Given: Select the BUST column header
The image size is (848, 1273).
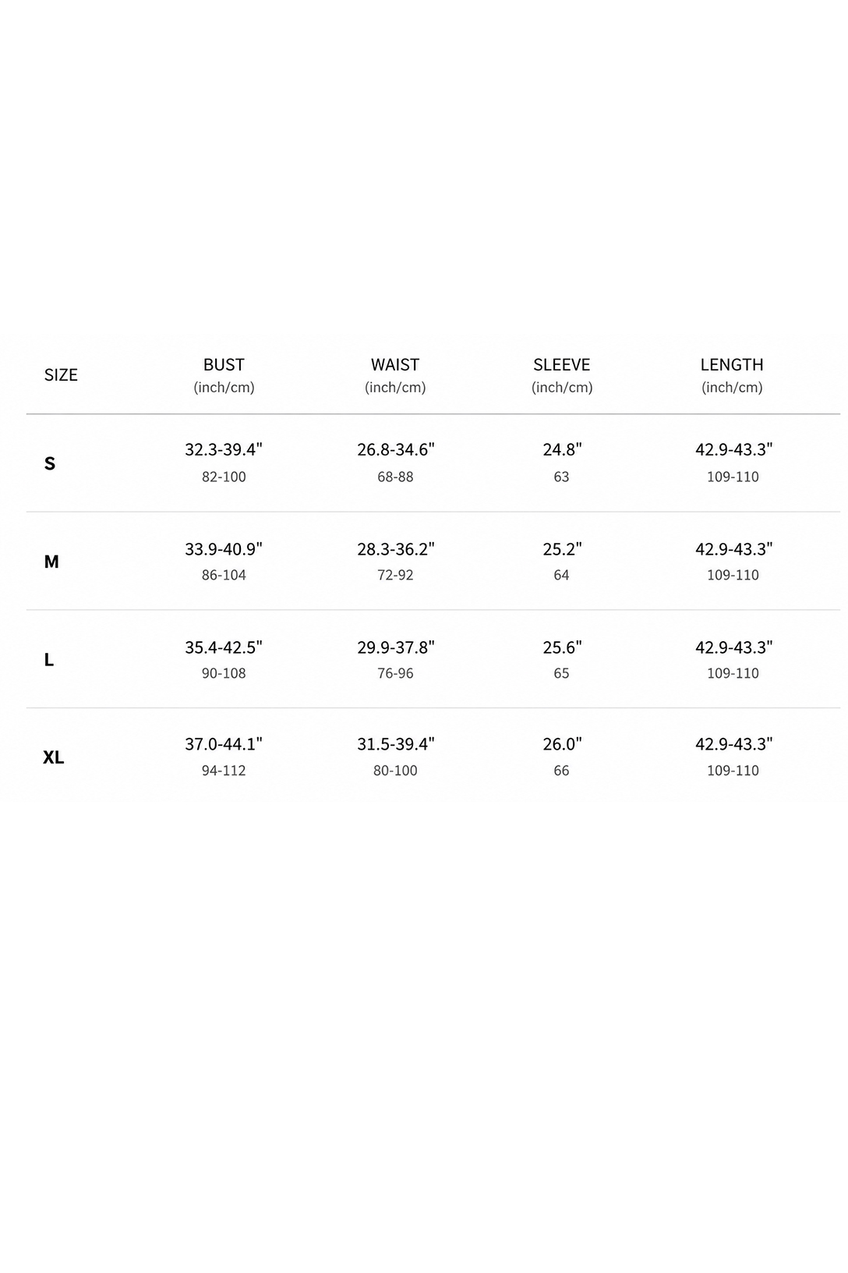Looking at the screenshot, I should point(224,365).
